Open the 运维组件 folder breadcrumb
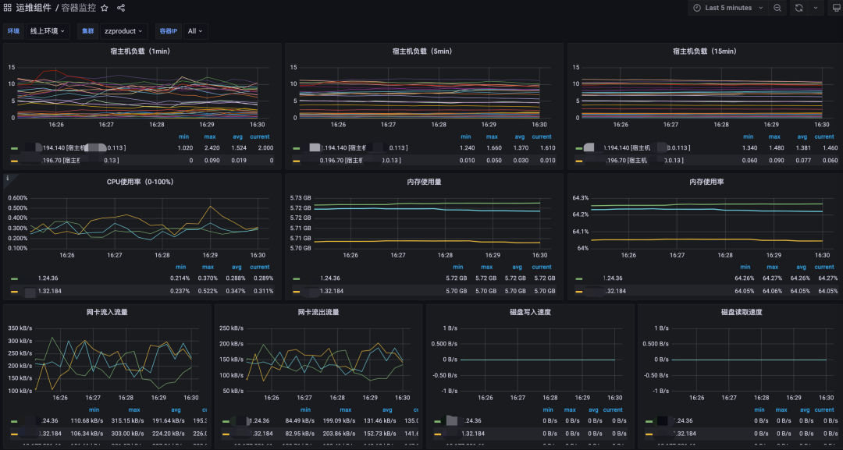 (34, 8)
